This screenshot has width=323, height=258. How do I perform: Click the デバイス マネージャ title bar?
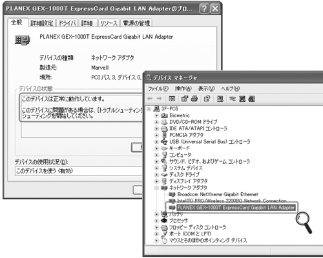pos(234,77)
